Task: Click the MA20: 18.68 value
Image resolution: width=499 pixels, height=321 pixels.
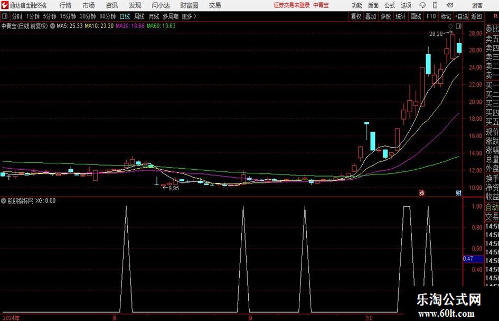Action: (x=130, y=26)
